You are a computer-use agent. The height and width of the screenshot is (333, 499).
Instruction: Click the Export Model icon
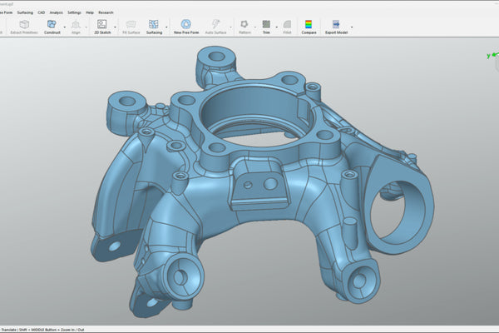pyautogui.click(x=336, y=25)
